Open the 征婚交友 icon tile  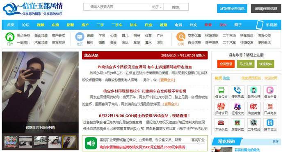click(x=237, y=108)
